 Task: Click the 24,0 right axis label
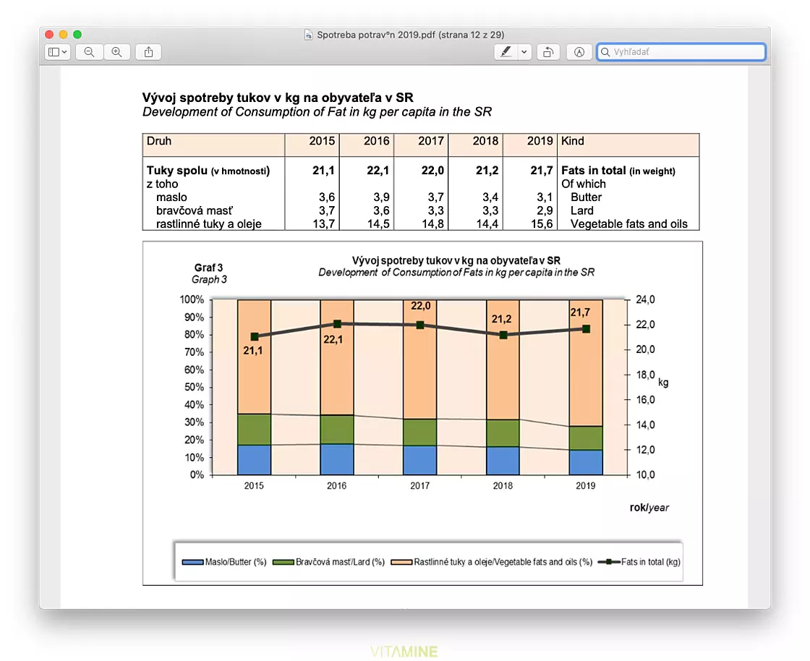click(645, 299)
